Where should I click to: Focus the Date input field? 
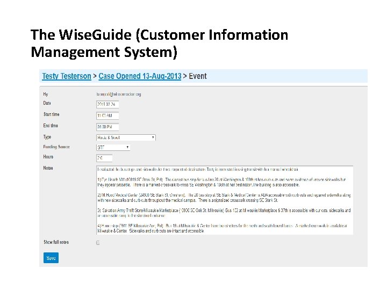click(x=107, y=104)
